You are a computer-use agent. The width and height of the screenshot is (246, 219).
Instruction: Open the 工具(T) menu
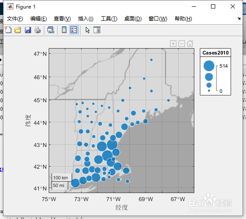point(109,19)
